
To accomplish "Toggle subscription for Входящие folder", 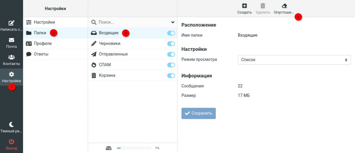I will point(171,33).
